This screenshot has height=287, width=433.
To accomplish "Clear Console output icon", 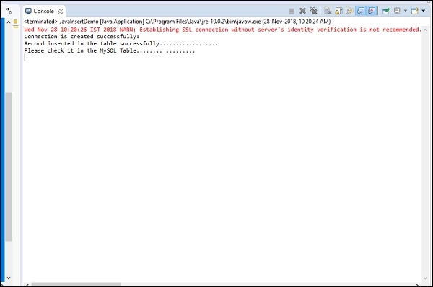I will coord(328,11).
